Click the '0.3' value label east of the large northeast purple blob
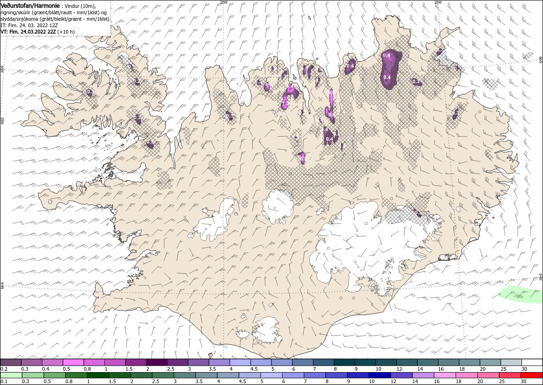The image size is (543, 385). coord(416,82)
